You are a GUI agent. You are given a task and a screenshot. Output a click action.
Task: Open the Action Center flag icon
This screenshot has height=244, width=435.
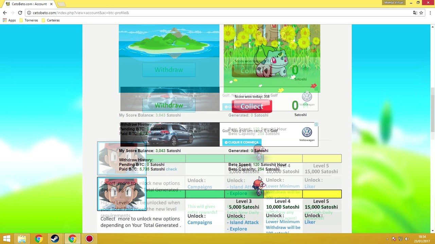click(394, 239)
